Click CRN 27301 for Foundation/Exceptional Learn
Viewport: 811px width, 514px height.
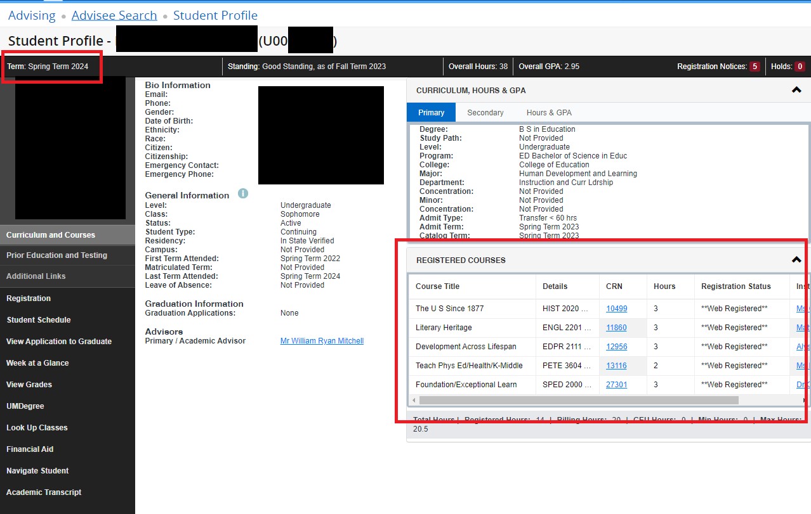tap(616, 384)
